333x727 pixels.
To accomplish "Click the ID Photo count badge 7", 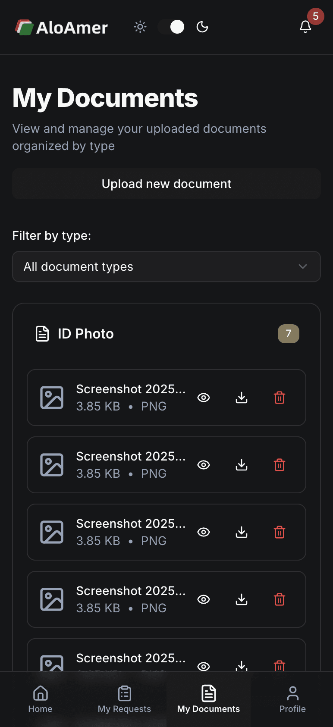I will [x=289, y=334].
